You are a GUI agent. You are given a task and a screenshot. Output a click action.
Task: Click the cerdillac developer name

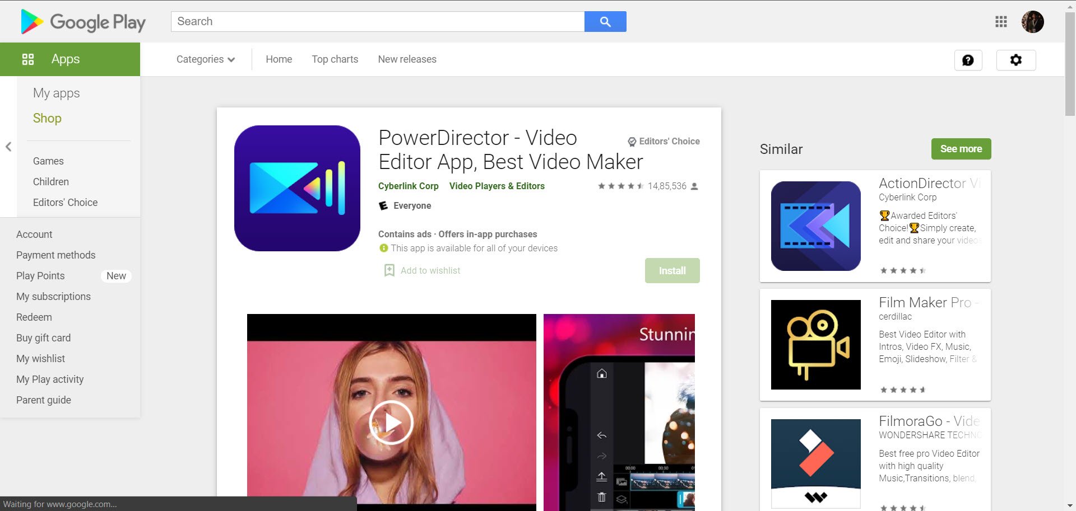[895, 316]
